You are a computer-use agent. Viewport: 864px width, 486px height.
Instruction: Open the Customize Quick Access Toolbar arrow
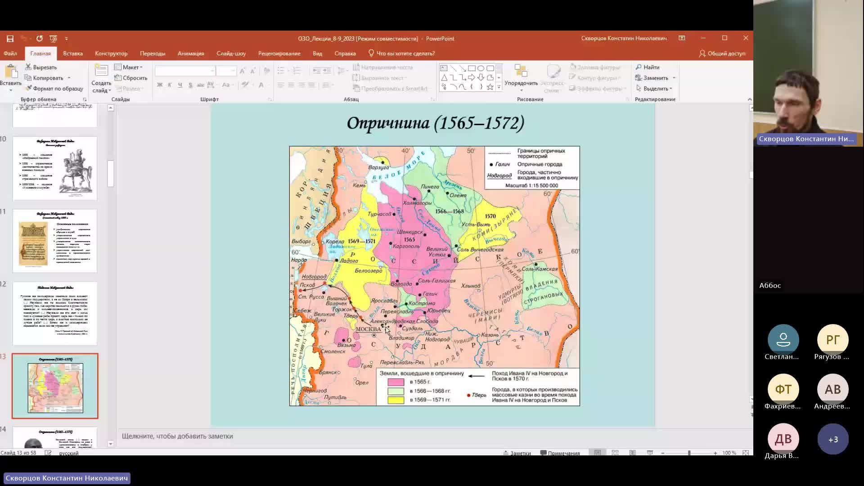(66, 39)
